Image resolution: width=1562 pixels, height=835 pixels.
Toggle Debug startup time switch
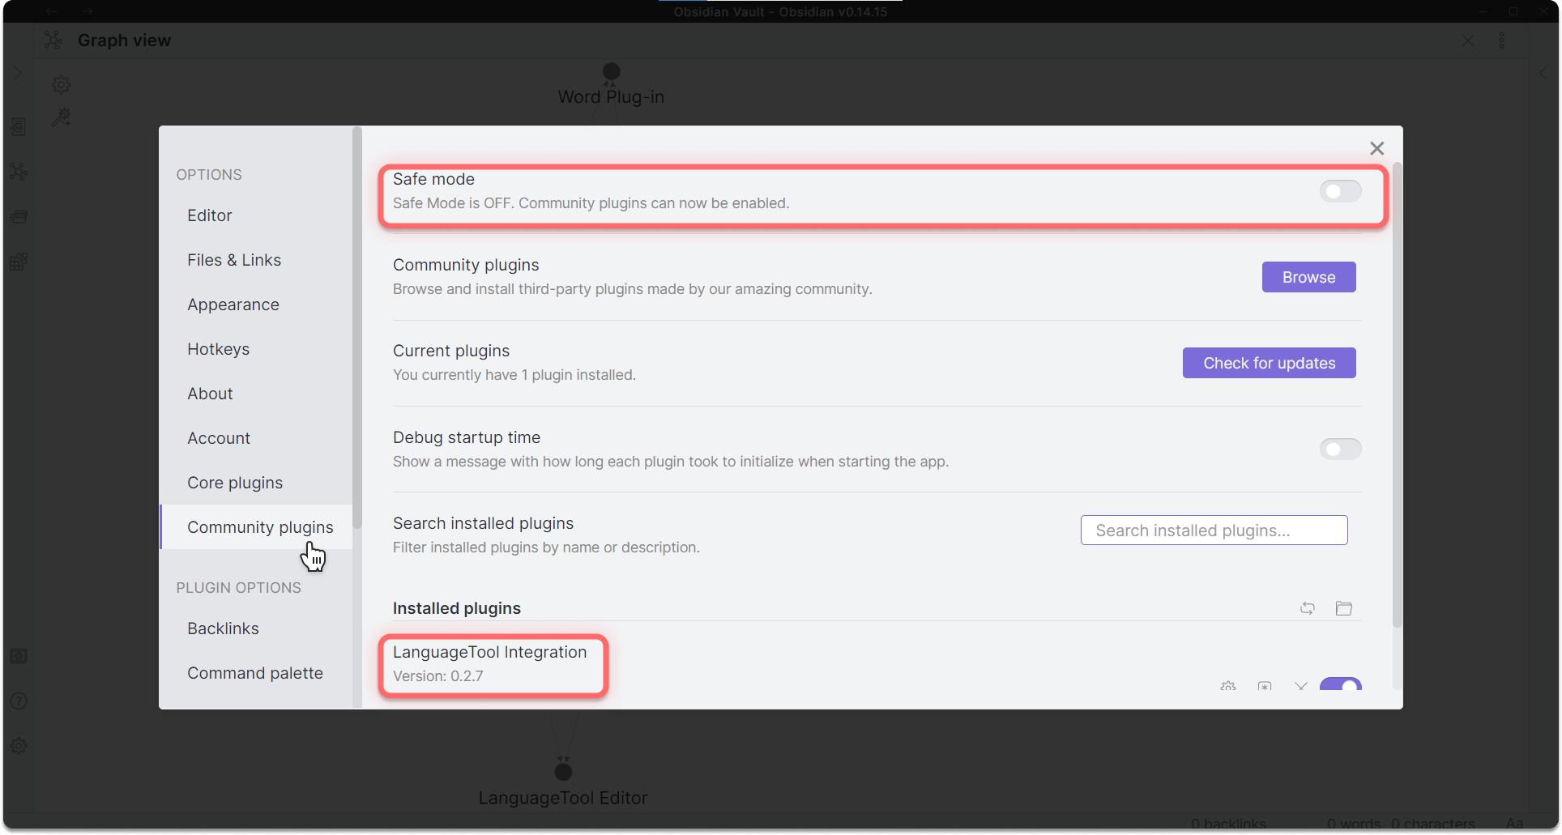pos(1340,449)
